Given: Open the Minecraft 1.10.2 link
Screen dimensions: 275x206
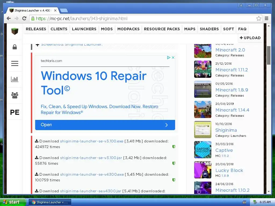Looking at the screenshot, I should click(232, 190).
